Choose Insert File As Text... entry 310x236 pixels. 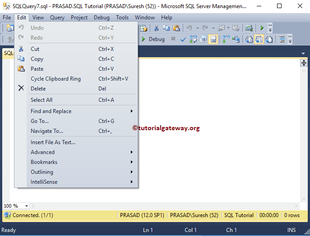(76, 142)
